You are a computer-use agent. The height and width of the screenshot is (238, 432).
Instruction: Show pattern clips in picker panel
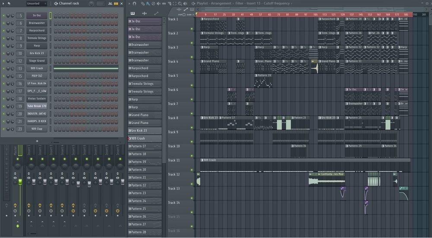[x=133, y=13]
